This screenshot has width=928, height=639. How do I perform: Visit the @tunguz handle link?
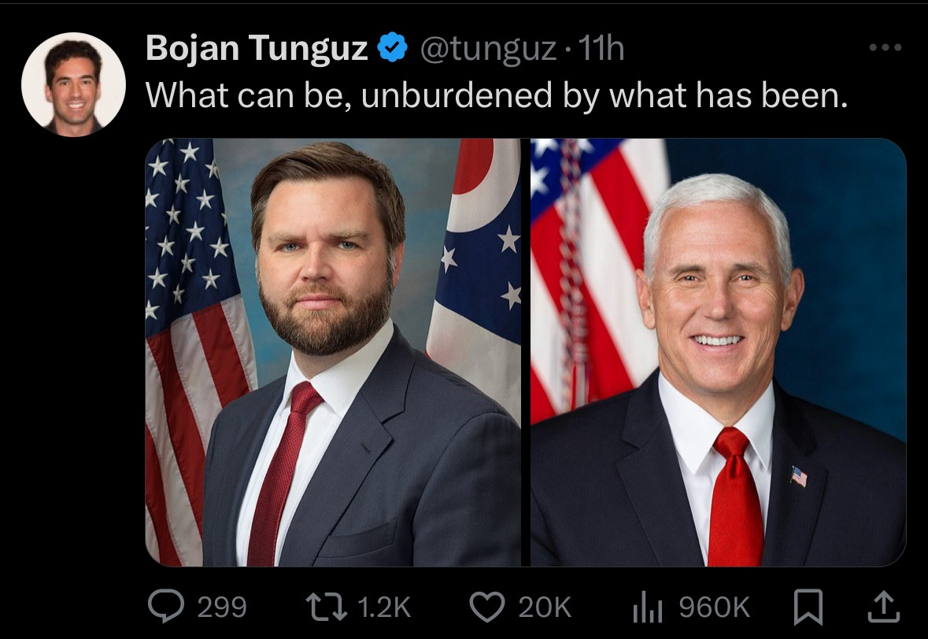click(488, 49)
